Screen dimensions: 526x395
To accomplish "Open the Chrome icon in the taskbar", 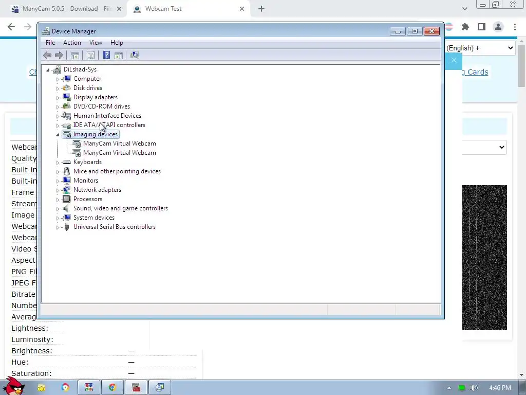I will click(112, 388).
